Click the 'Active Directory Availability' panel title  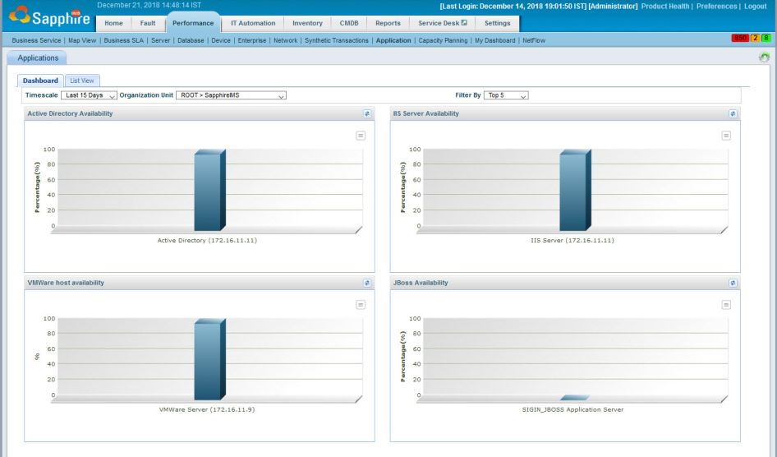point(70,113)
